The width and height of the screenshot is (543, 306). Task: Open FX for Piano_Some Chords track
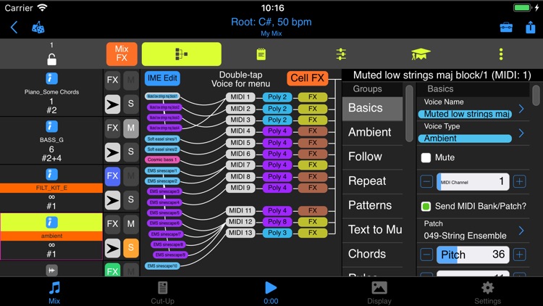[x=112, y=80]
